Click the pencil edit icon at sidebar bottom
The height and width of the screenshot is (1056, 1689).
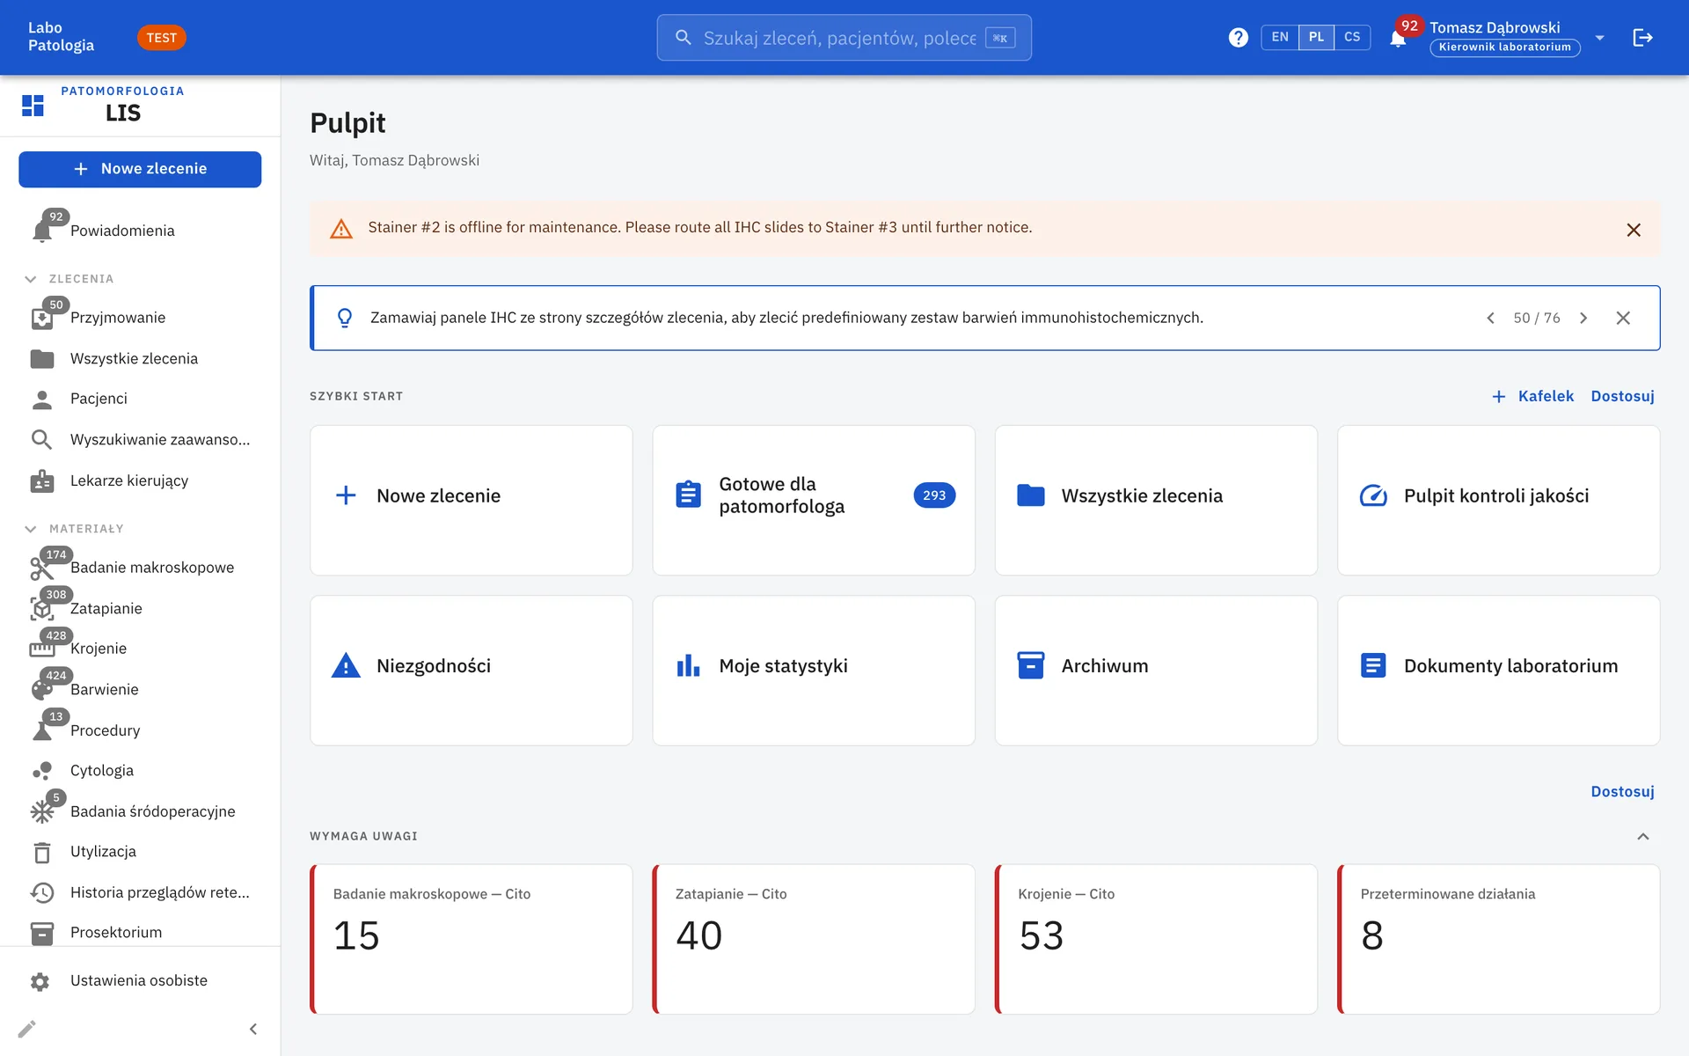click(x=27, y=1029)
